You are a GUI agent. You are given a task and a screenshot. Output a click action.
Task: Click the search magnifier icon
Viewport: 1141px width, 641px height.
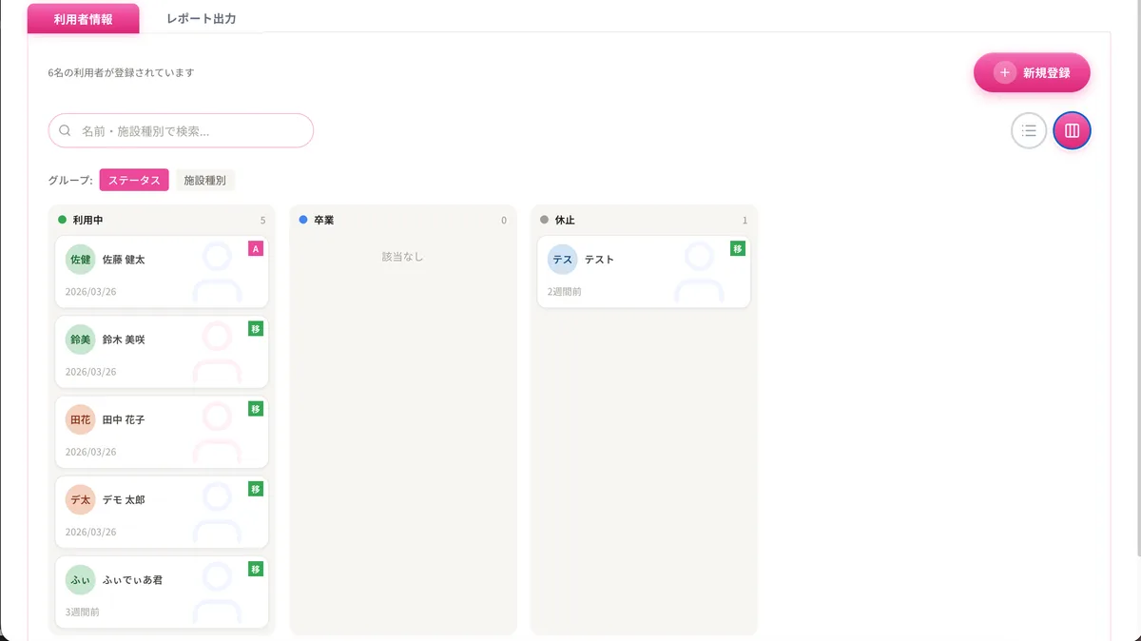66,131
